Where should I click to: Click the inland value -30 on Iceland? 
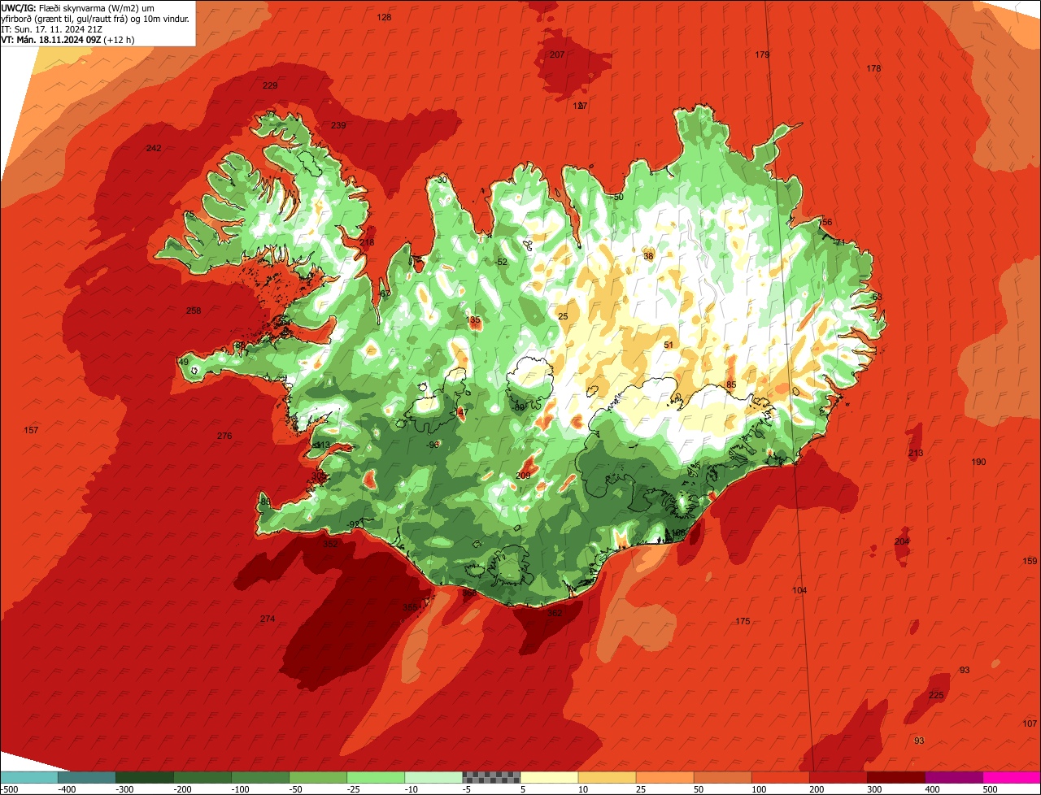point(442,180)
